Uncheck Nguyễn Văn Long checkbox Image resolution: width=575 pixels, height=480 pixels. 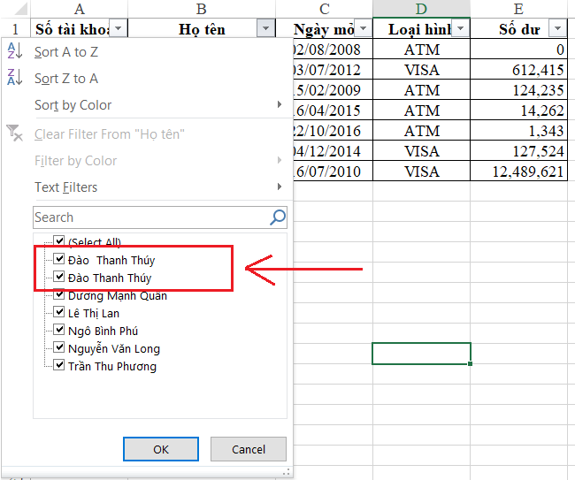point(59,347)
